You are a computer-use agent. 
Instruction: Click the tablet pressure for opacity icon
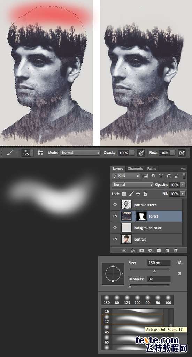click(141, 153)
